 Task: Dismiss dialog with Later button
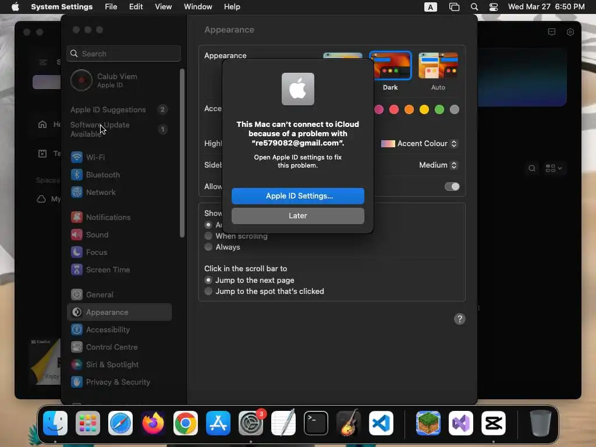(x=298, y=216)
